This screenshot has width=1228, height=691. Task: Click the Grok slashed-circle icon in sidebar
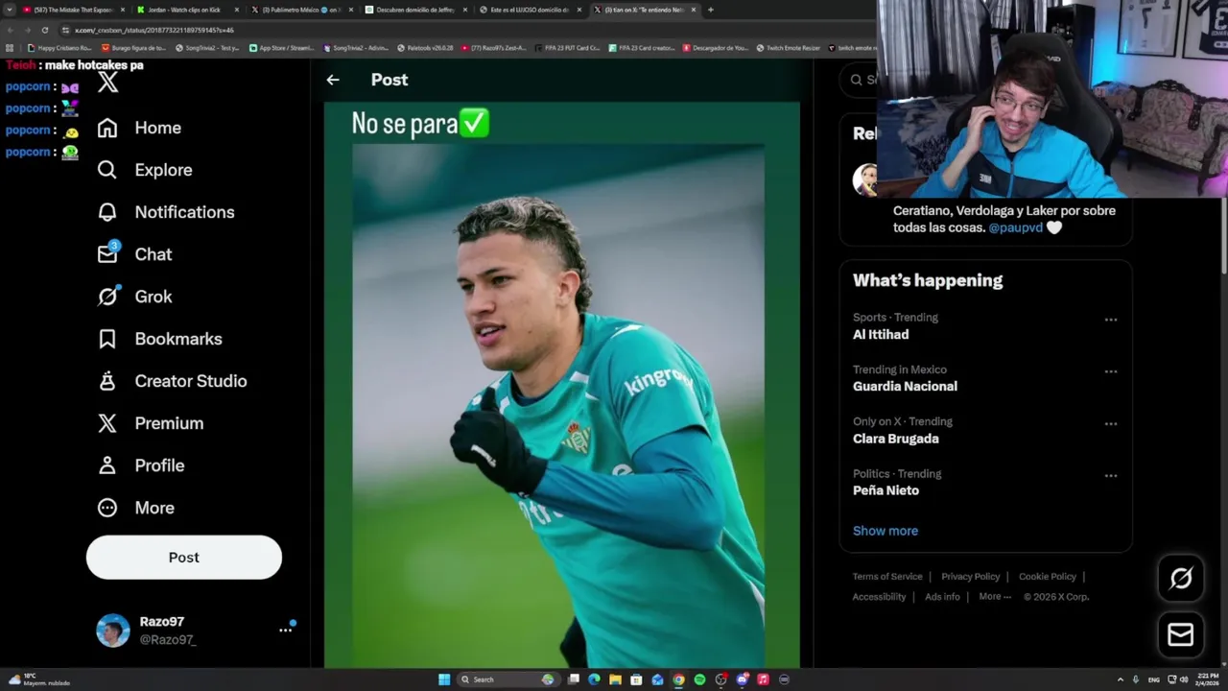(x=107, y=297)
